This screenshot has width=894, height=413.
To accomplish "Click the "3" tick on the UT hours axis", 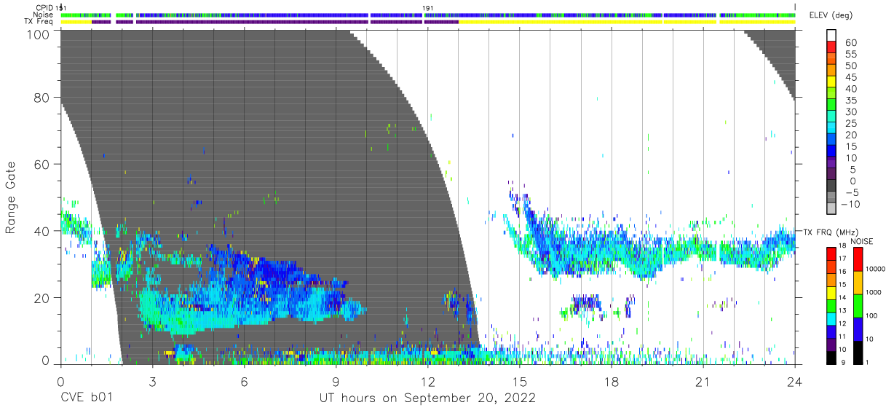I will (x=152, y=382).
